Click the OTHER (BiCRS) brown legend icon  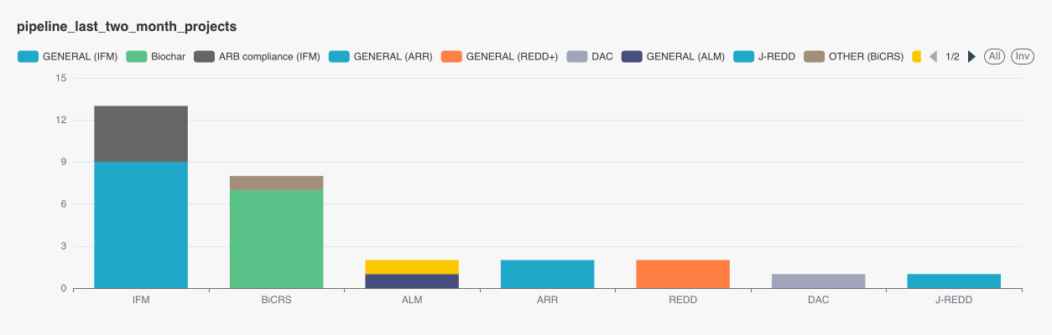[x=814, y=57]
